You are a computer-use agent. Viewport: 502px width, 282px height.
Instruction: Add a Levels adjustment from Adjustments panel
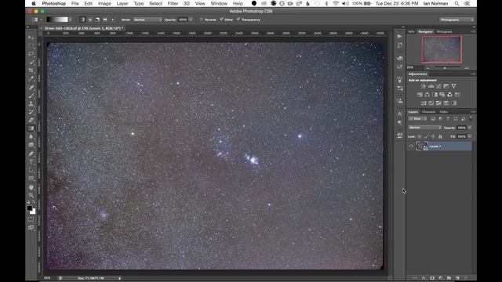click(x=431, y=86)
